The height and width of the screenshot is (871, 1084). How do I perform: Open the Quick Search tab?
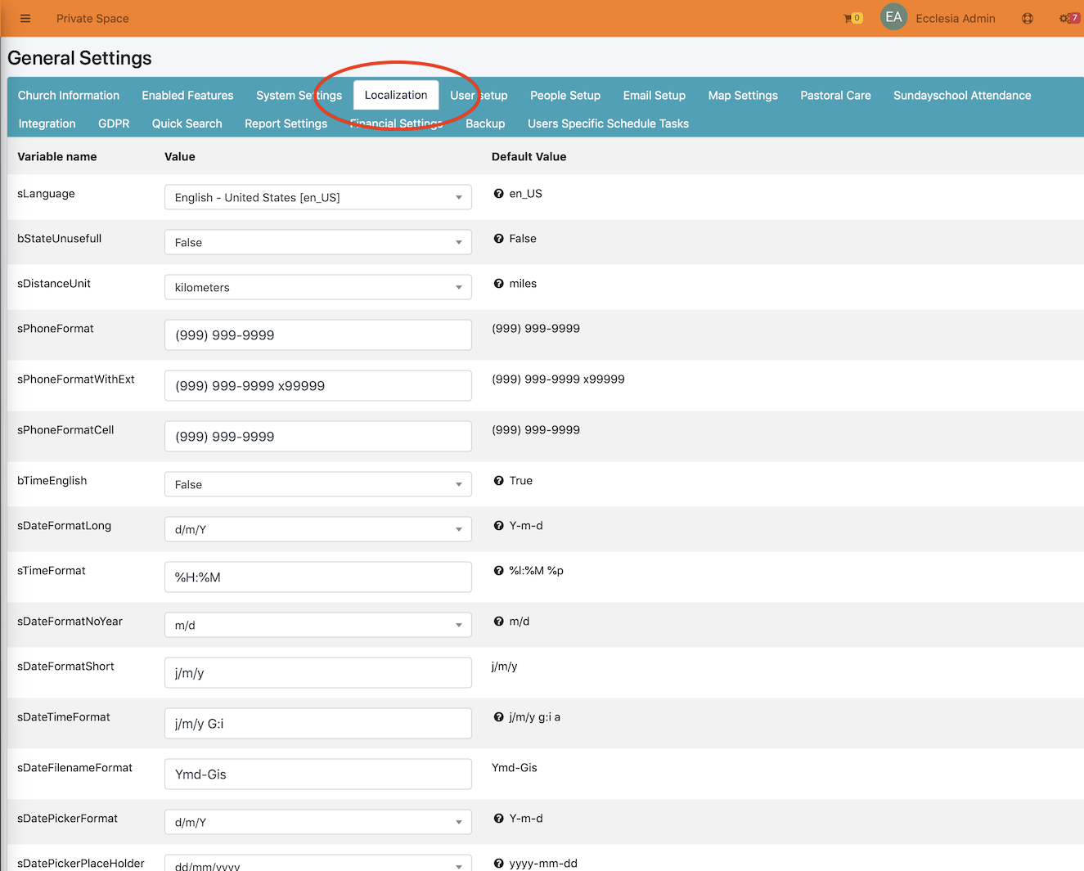(x=187, y=123)
